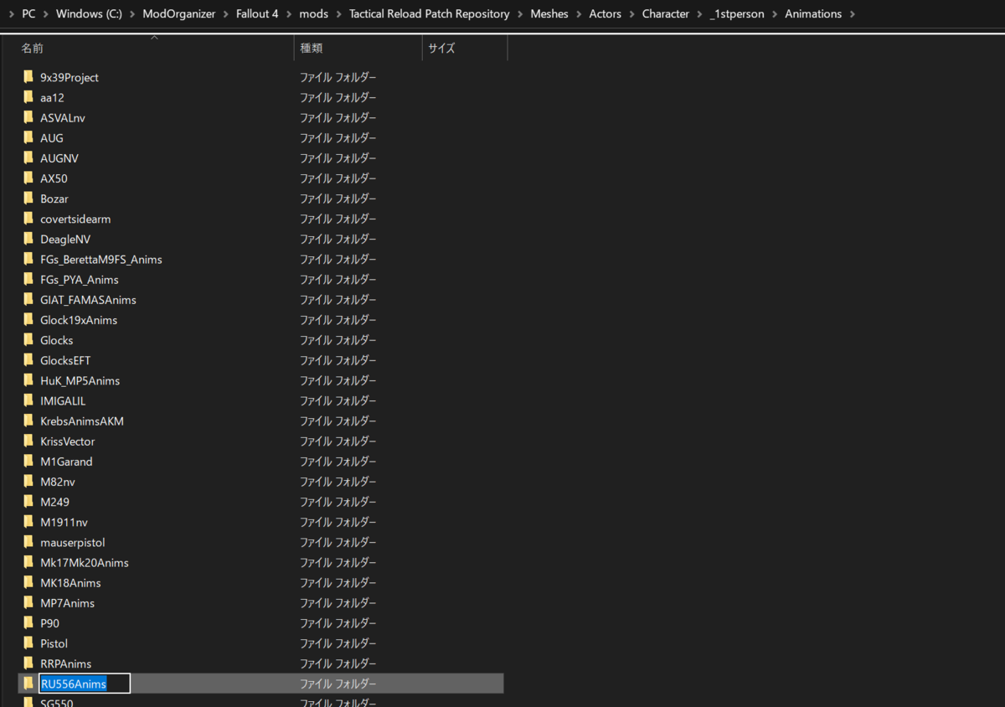This screenshot has width=1005, height=707.
Task: Click the ASVALnv folder icon
Action: pyautogui.click(x=28, y=117)
